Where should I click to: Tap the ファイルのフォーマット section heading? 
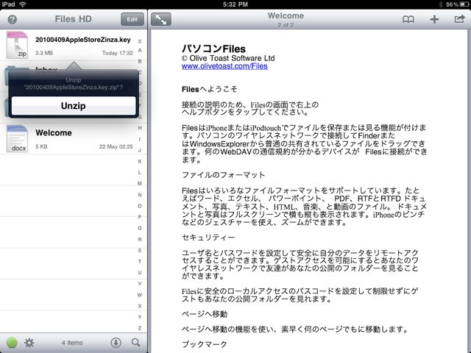click(223, 175)
